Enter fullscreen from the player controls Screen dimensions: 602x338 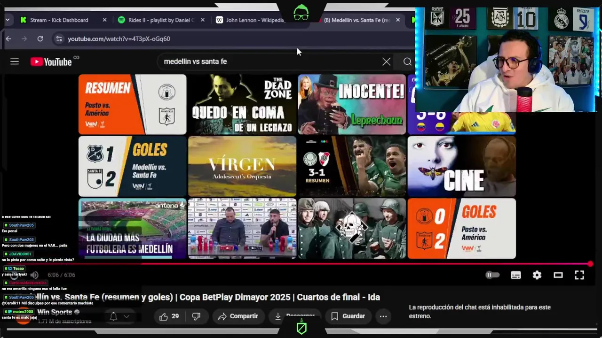pos(579,275)
